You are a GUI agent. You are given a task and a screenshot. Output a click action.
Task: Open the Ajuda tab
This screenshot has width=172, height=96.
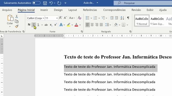pos(163,10)
